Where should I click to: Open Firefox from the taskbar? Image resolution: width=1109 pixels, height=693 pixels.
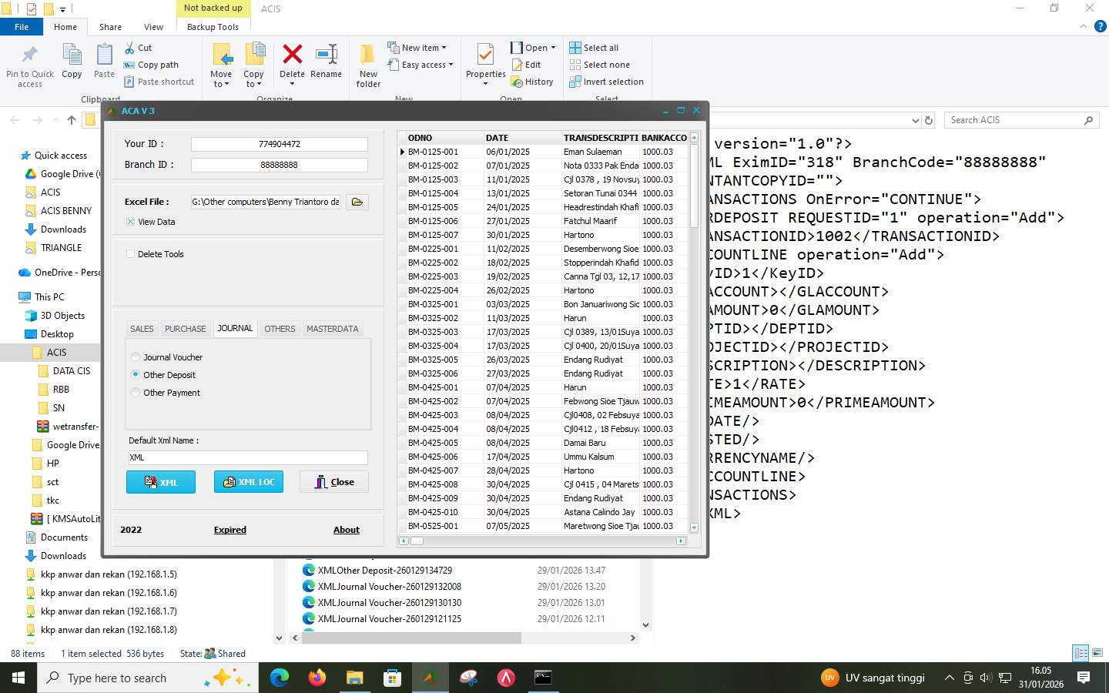click(x=317, y=678)
